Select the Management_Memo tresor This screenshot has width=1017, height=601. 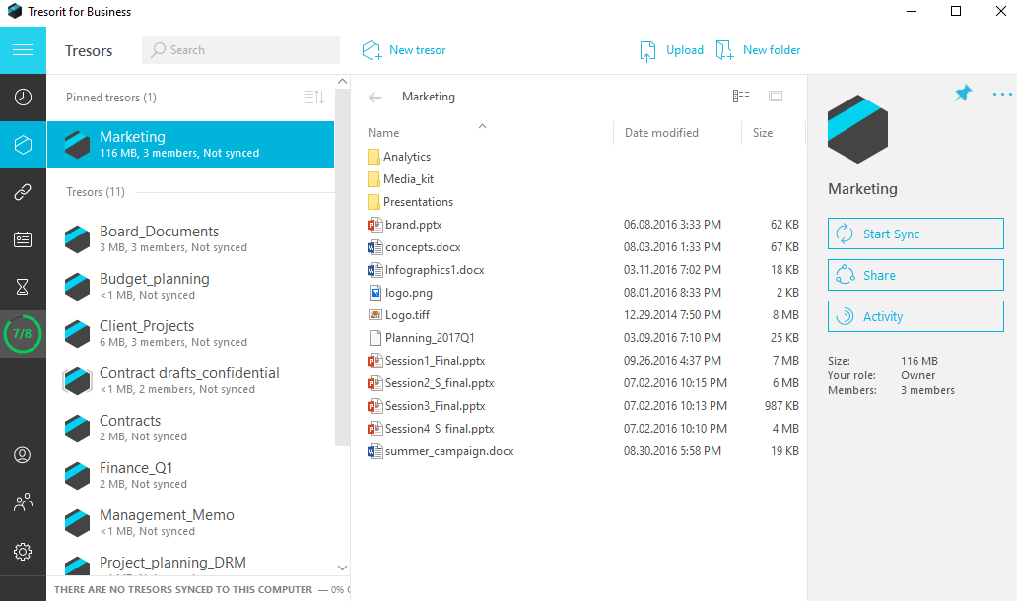[191, 522]
